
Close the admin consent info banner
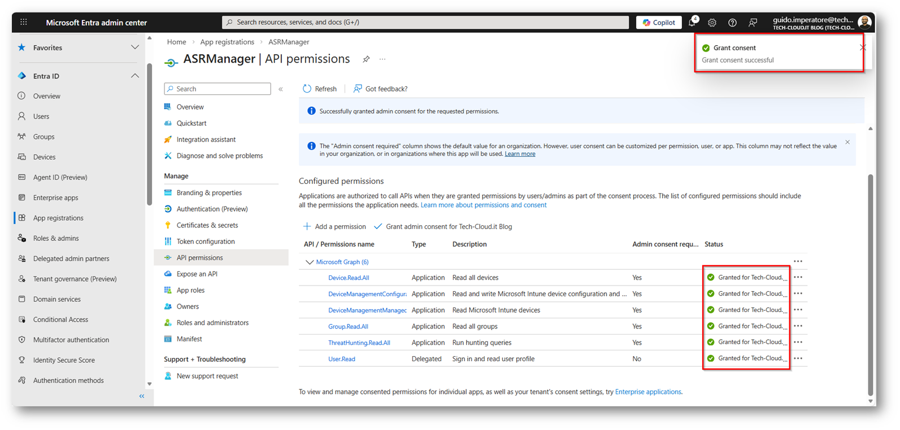(847, 142)
